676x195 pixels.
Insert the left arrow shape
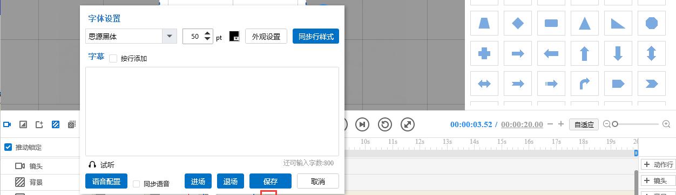click(551, 53)
